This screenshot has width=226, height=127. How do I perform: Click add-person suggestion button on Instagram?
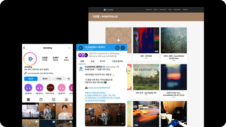click(x=69, y=79)
